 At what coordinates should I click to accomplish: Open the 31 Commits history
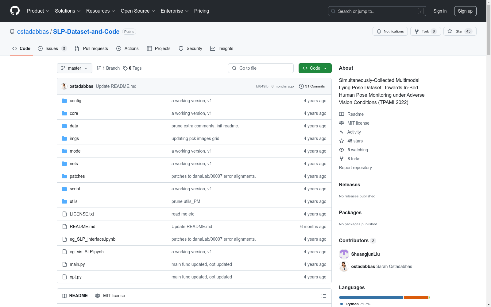pyautogui.click(x=312, y=86)
